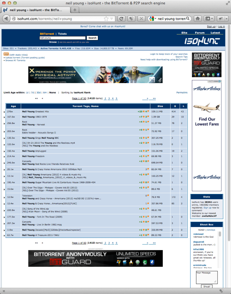Image resolution: width=231 pixels, height=294 pixels.
Task: Click the Shout Box message text field
Action: click(x=207, y=277)
